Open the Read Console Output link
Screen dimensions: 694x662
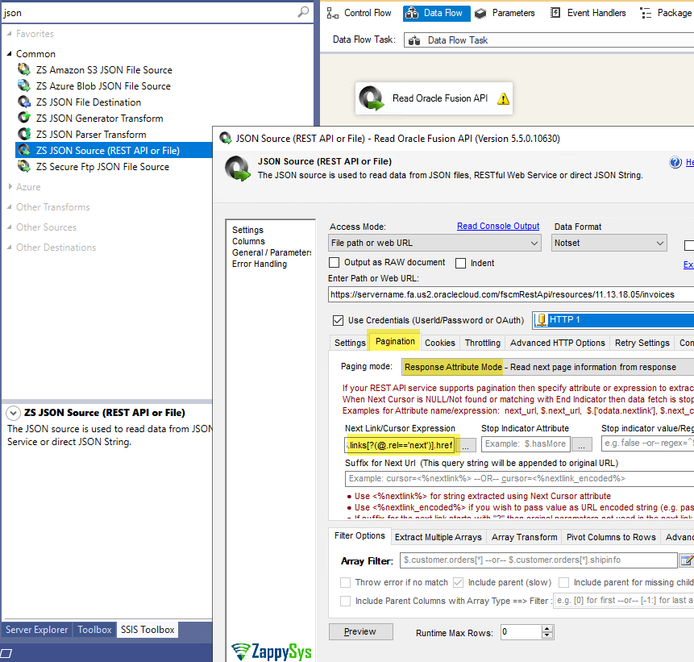498,226
